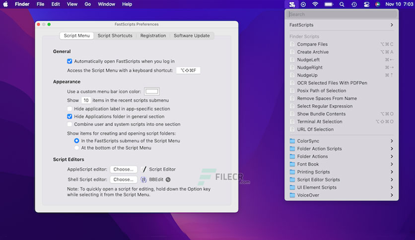Open the Window menu in menu bar
This screenshot has width=415, height=240.
106,4
